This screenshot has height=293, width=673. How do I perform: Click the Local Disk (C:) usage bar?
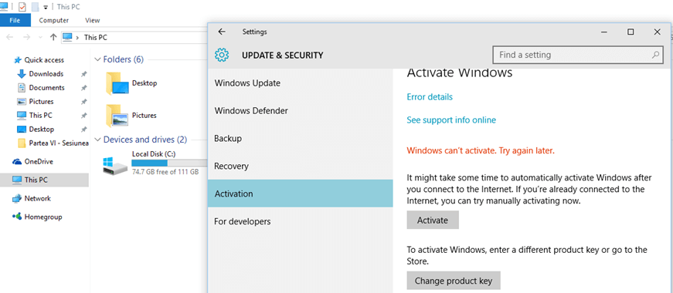169,163
